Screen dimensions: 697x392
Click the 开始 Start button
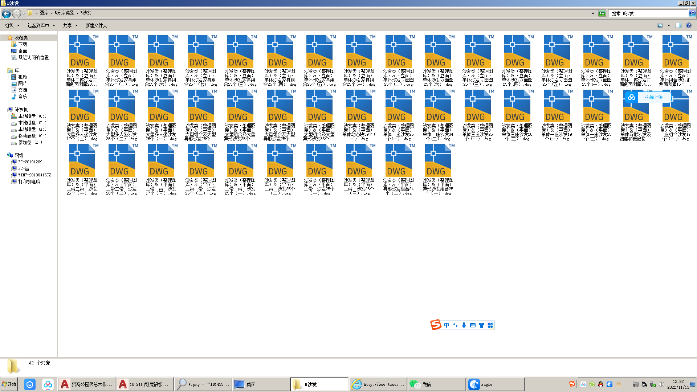[x=9, y=384]
